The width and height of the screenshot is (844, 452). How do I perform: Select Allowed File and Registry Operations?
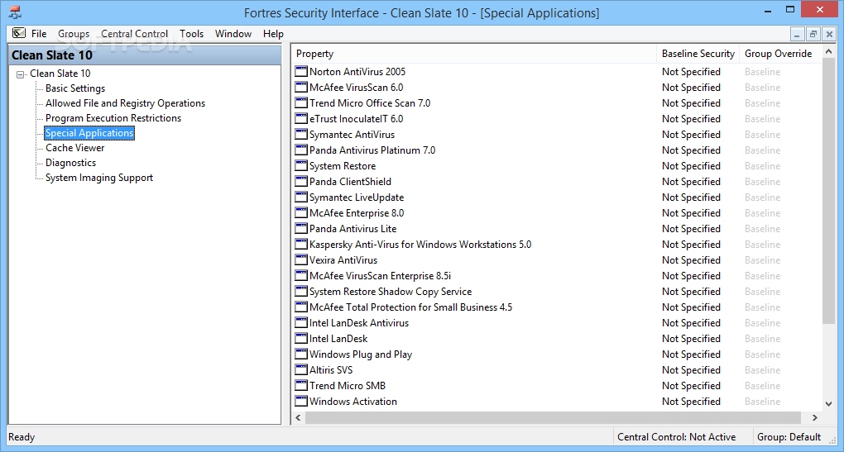point(126,103)
